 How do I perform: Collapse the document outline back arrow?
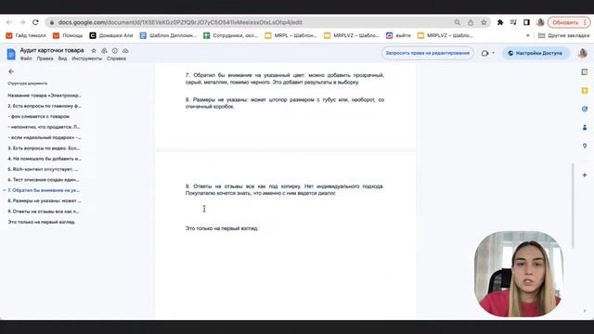point(11,71)
